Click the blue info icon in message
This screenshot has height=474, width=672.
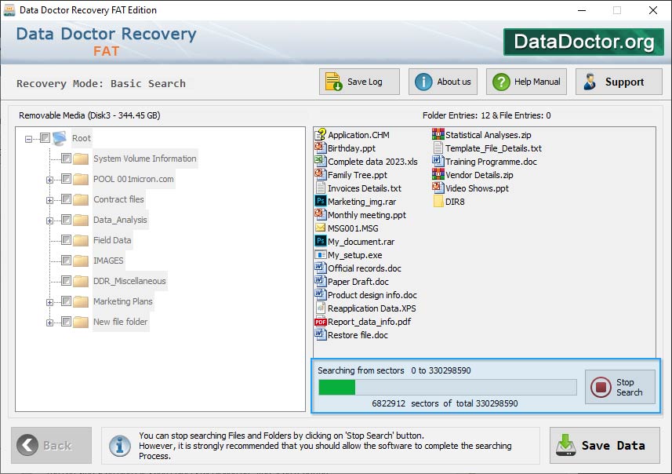[120, 446]
